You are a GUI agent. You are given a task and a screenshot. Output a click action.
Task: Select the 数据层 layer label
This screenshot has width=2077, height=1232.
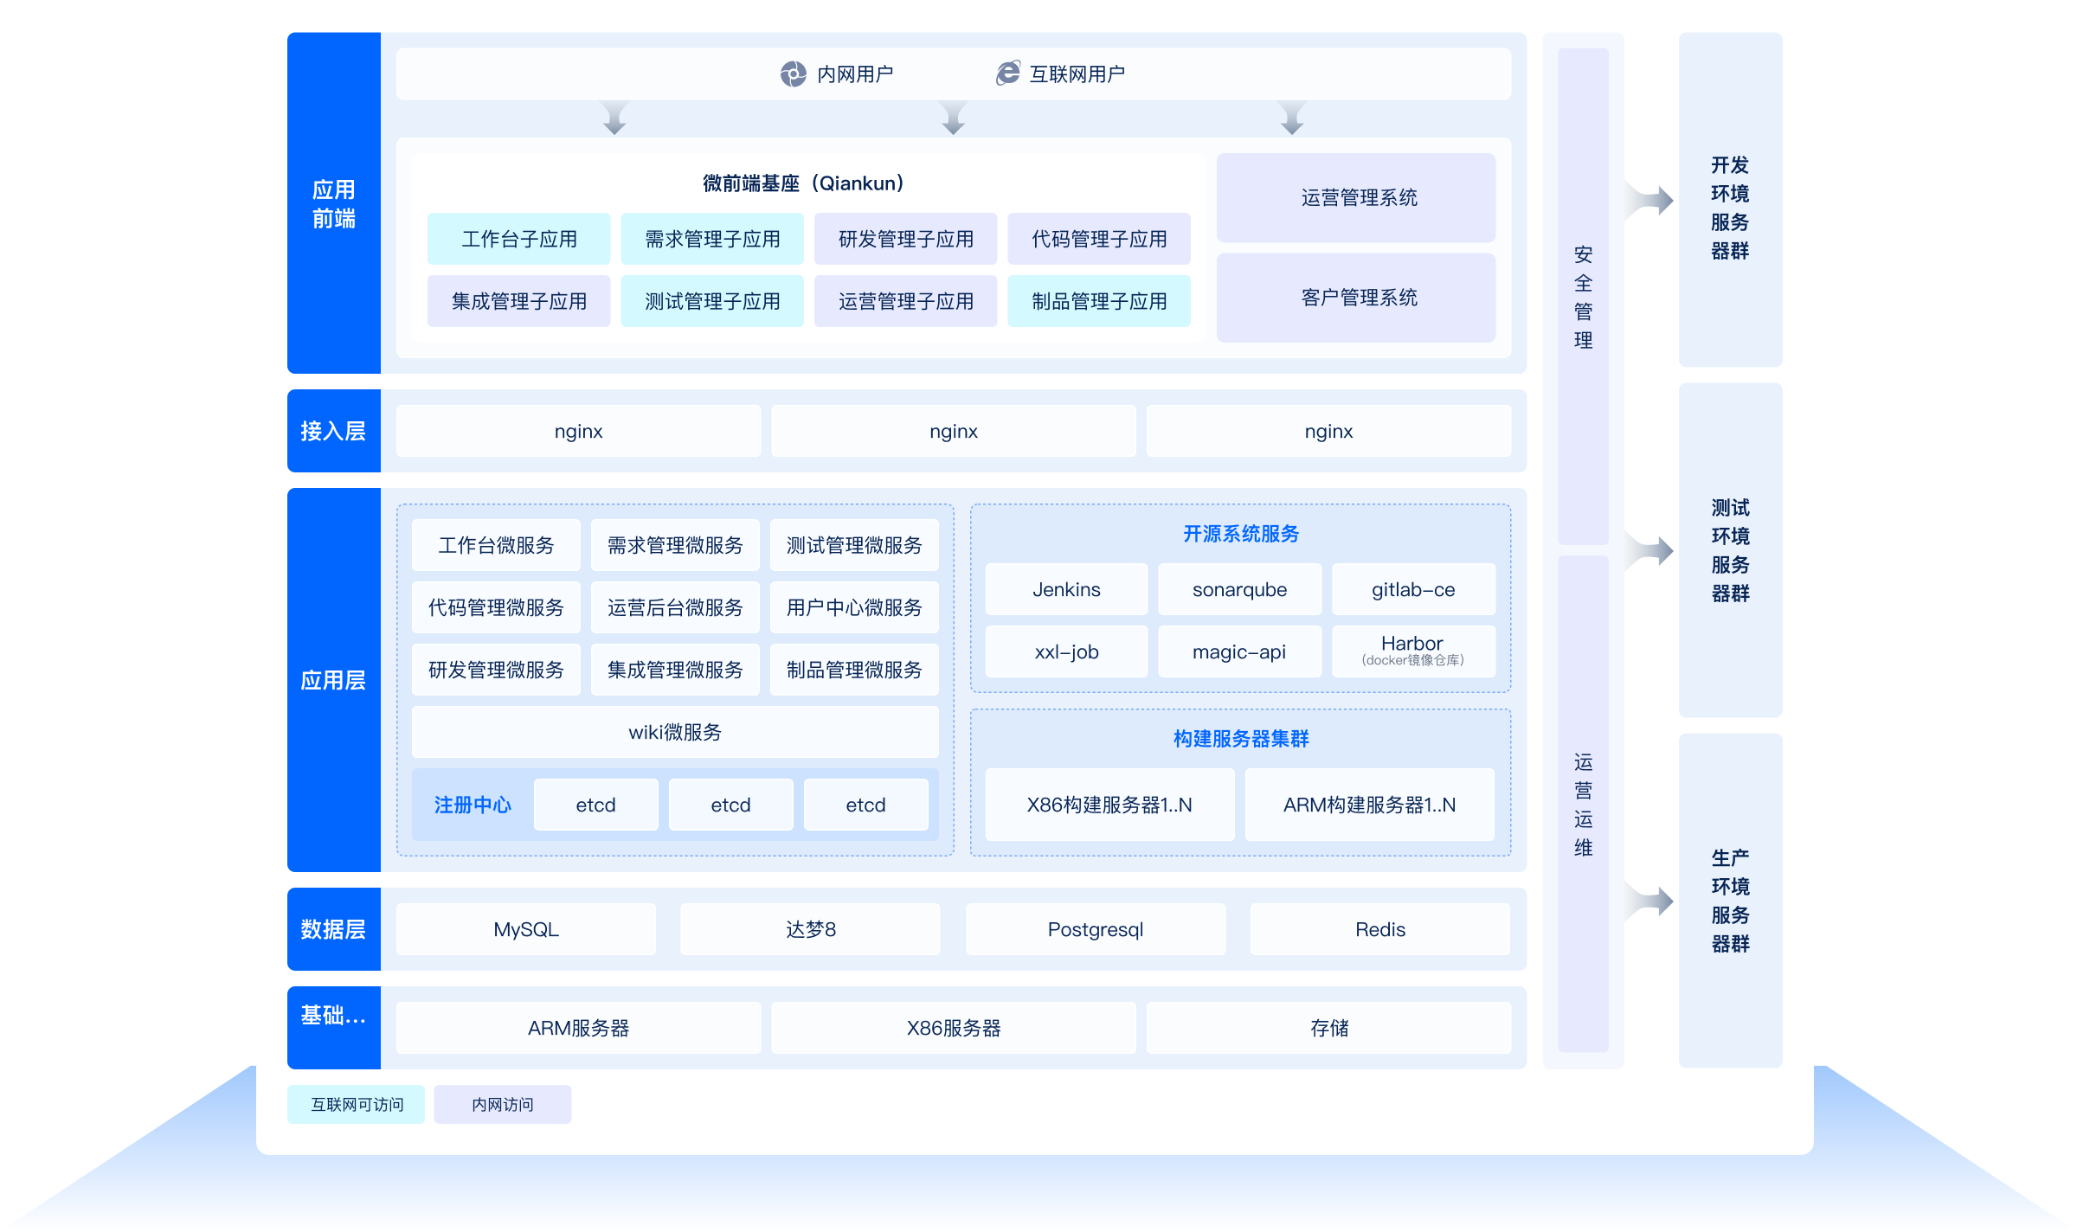point(333,929)
